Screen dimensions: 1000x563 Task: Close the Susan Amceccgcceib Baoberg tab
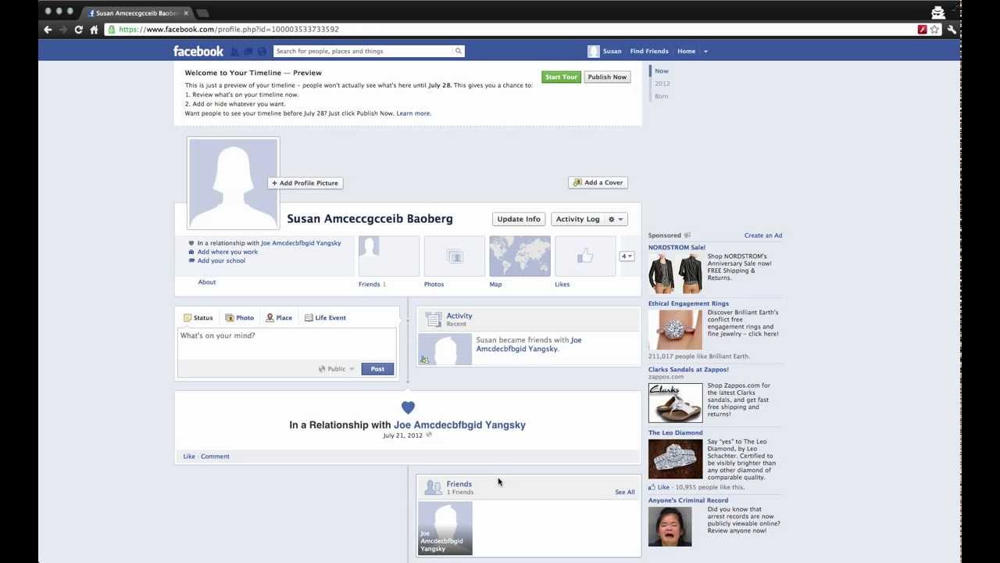184,13
